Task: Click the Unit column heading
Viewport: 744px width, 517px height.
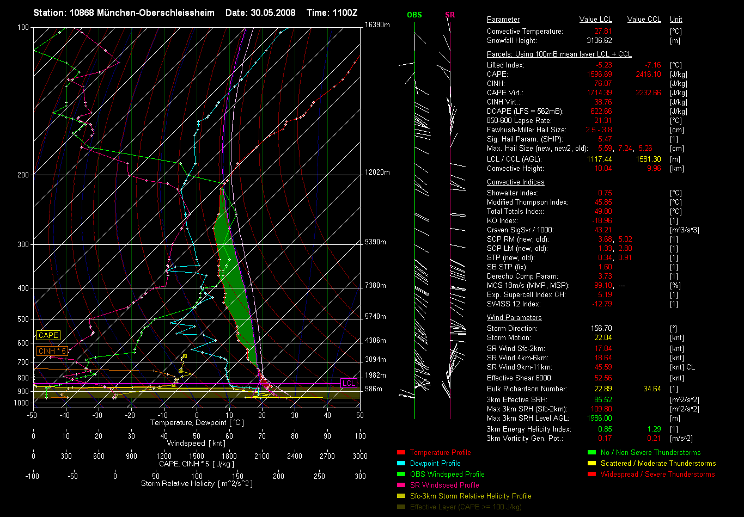Action: pos(676,20)
